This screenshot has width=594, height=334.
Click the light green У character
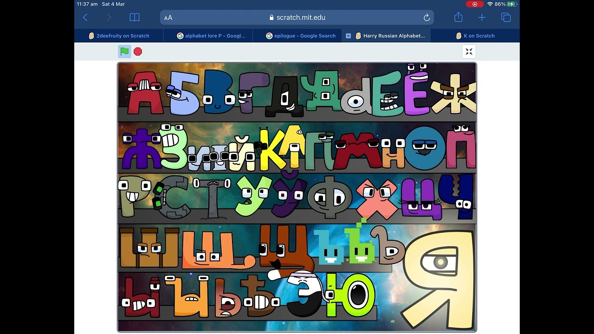pyautogui.click(x=253, y=196)
